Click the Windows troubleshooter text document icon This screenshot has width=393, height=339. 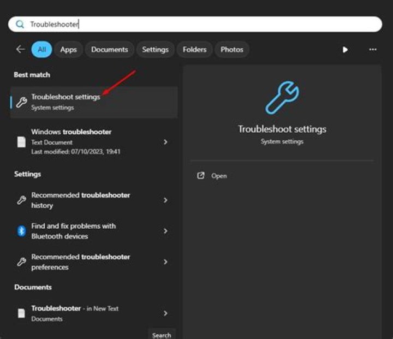[x=21, y=142]
